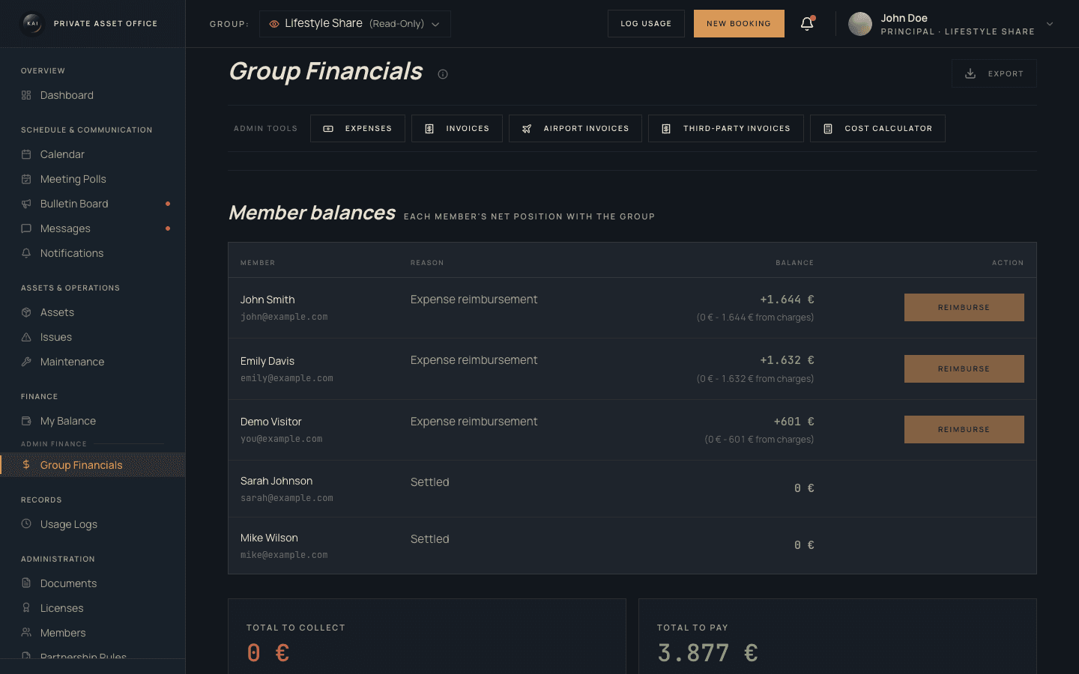
Task: Click the Notifications bell icon in the sidebar
Action: click(26, 253)
